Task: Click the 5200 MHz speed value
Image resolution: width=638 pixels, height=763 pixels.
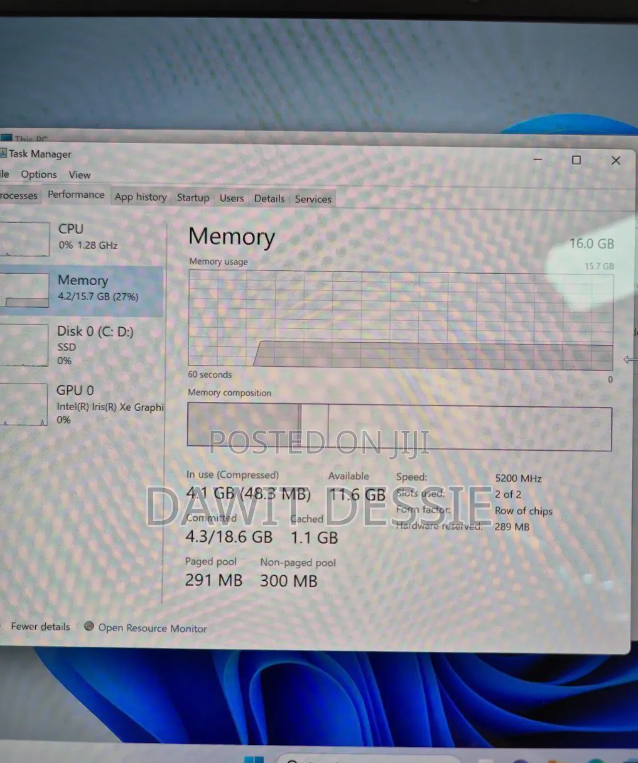Action: (518, 478)
